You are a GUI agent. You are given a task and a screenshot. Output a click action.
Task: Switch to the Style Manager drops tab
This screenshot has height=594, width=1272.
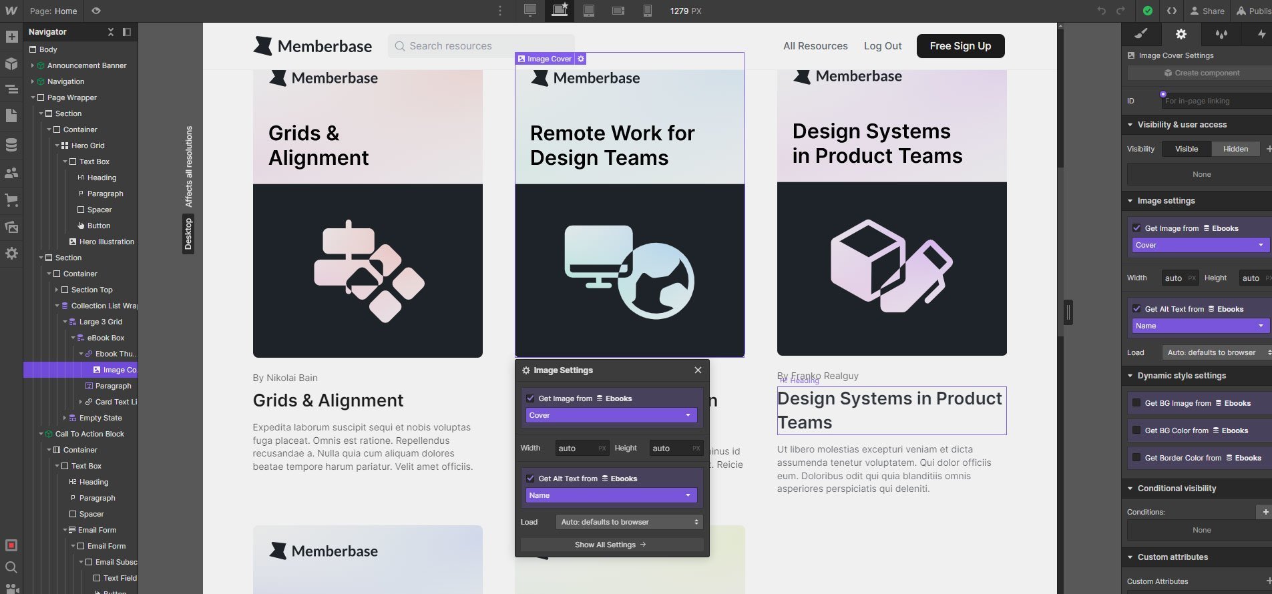tap(1221, 34)
